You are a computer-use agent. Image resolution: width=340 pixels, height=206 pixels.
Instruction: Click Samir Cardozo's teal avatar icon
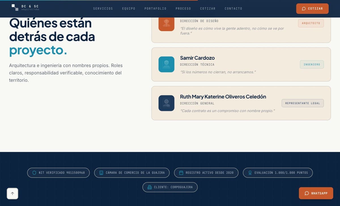166,64
